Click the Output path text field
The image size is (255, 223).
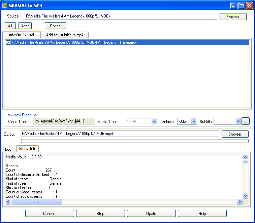120,134
